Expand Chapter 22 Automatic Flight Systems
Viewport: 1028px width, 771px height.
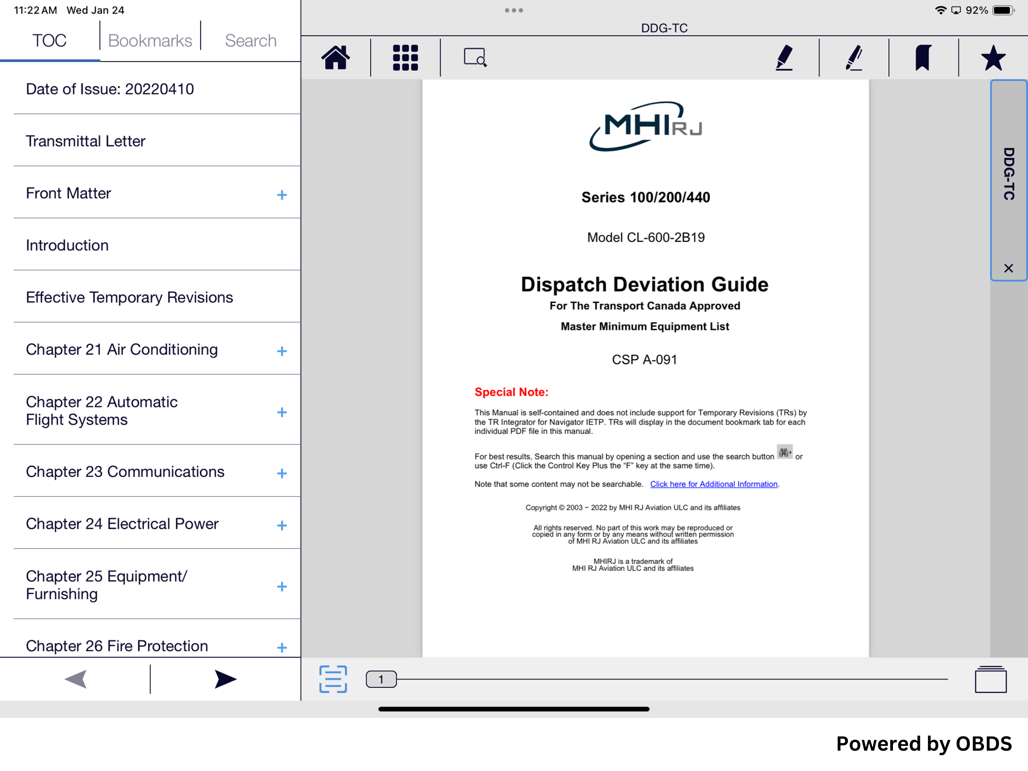click(281, 412)
